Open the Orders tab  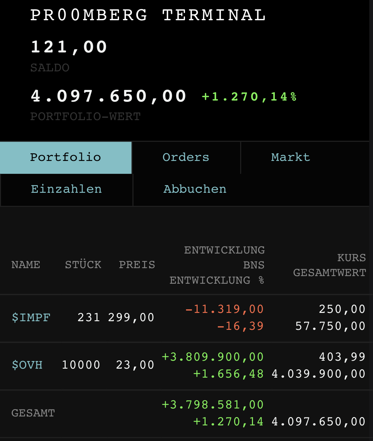coord(186,157)
